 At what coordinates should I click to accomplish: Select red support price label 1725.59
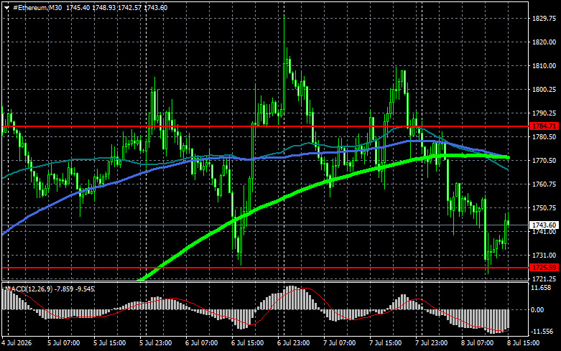pos(544,267)
